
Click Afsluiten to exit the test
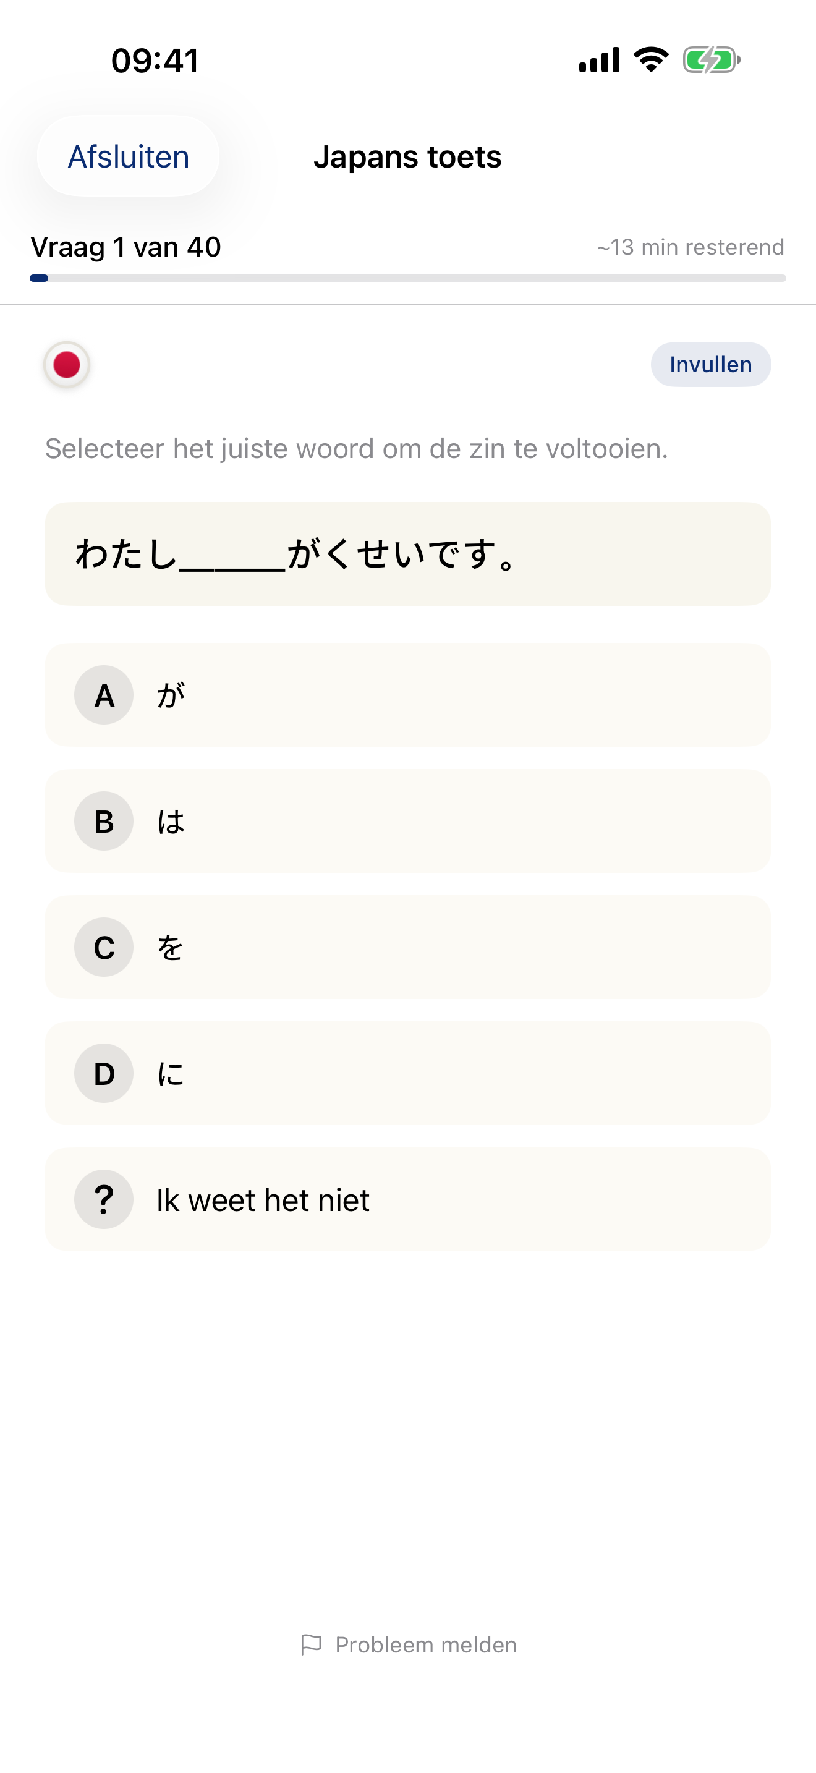[128, 156]
